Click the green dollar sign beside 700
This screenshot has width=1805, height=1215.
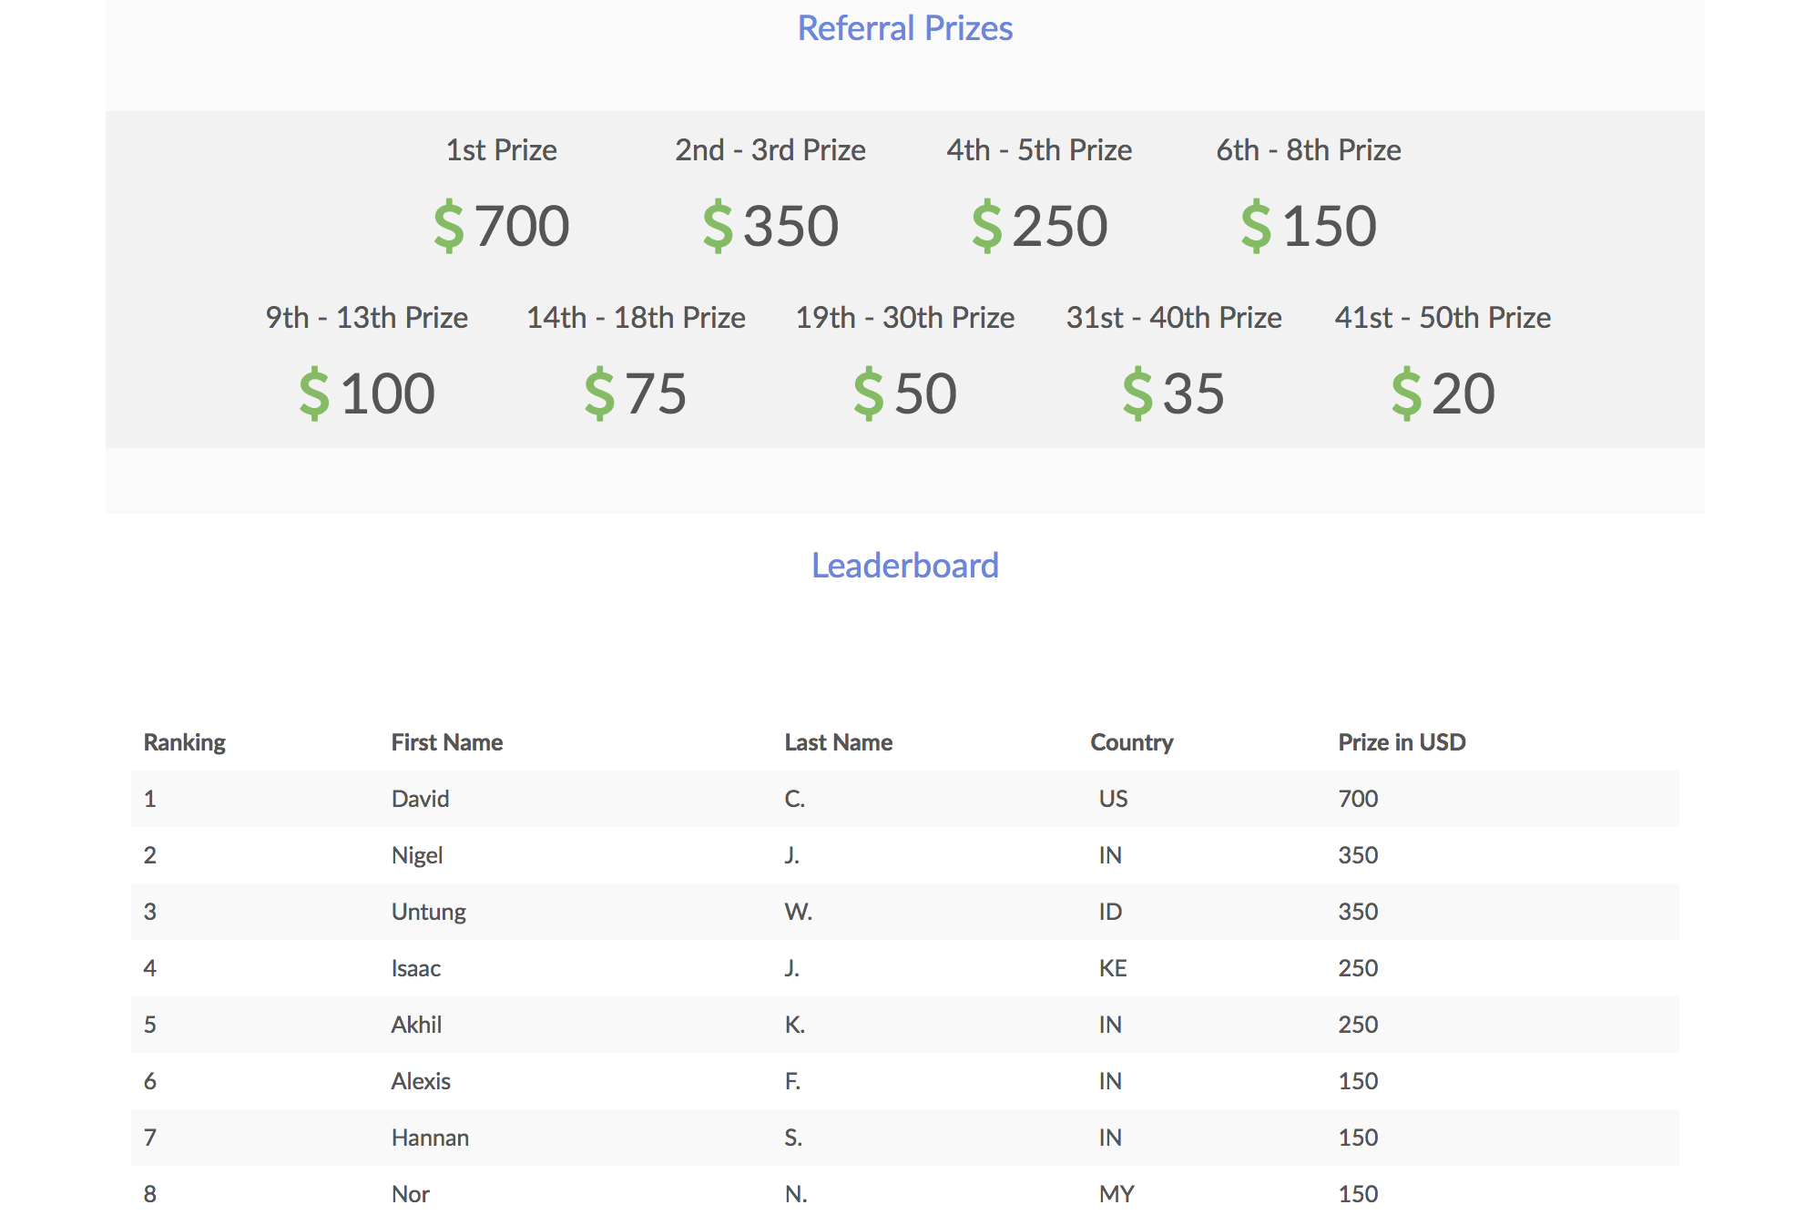pos(448,226)
